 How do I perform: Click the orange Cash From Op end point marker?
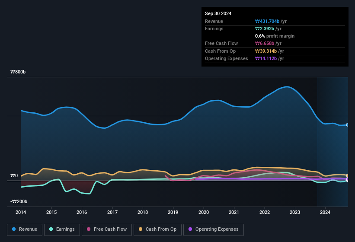(x=348, y=175)
